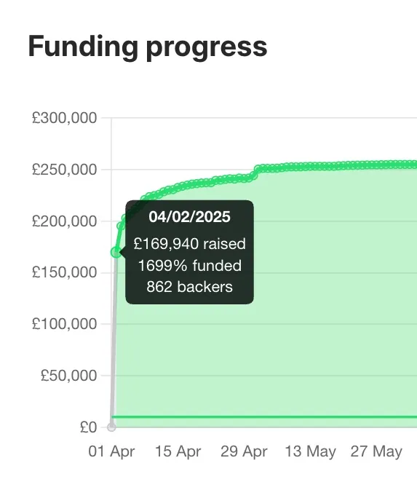Click the £250,000 y-axis label
417x482 pixels.
(x=65, y=170)
